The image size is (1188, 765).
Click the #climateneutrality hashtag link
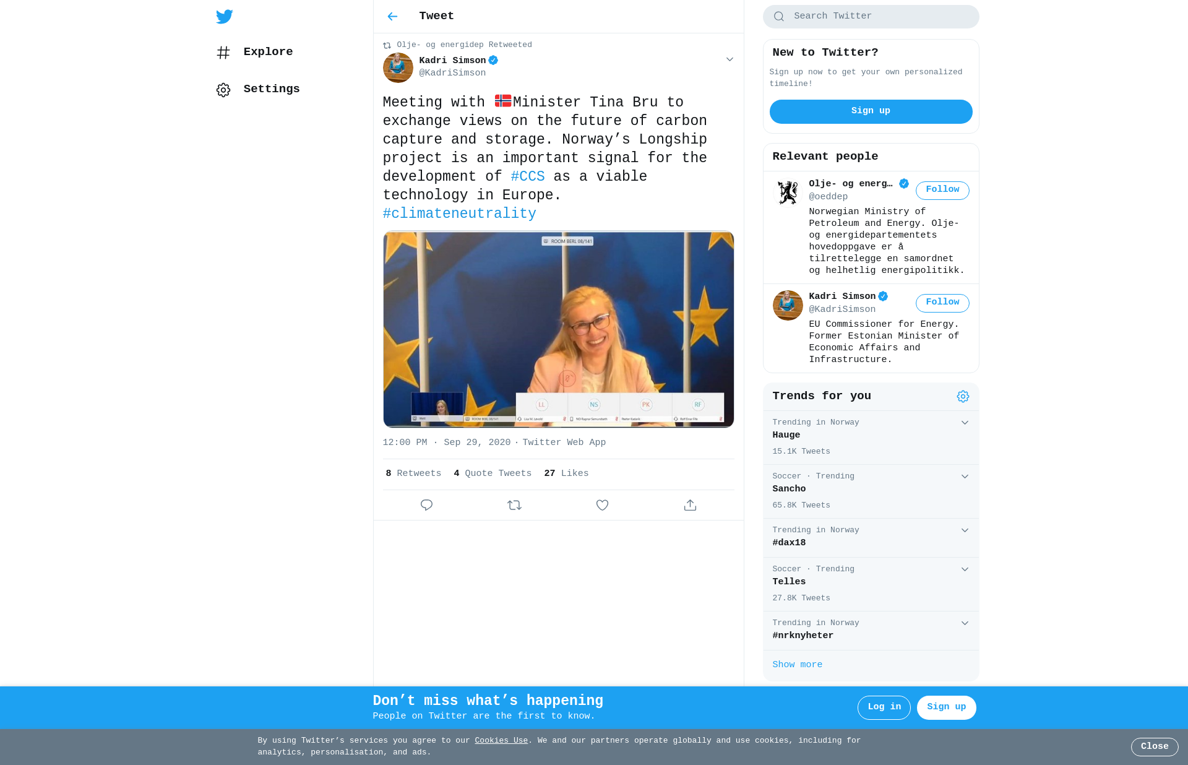click(459, 214)
